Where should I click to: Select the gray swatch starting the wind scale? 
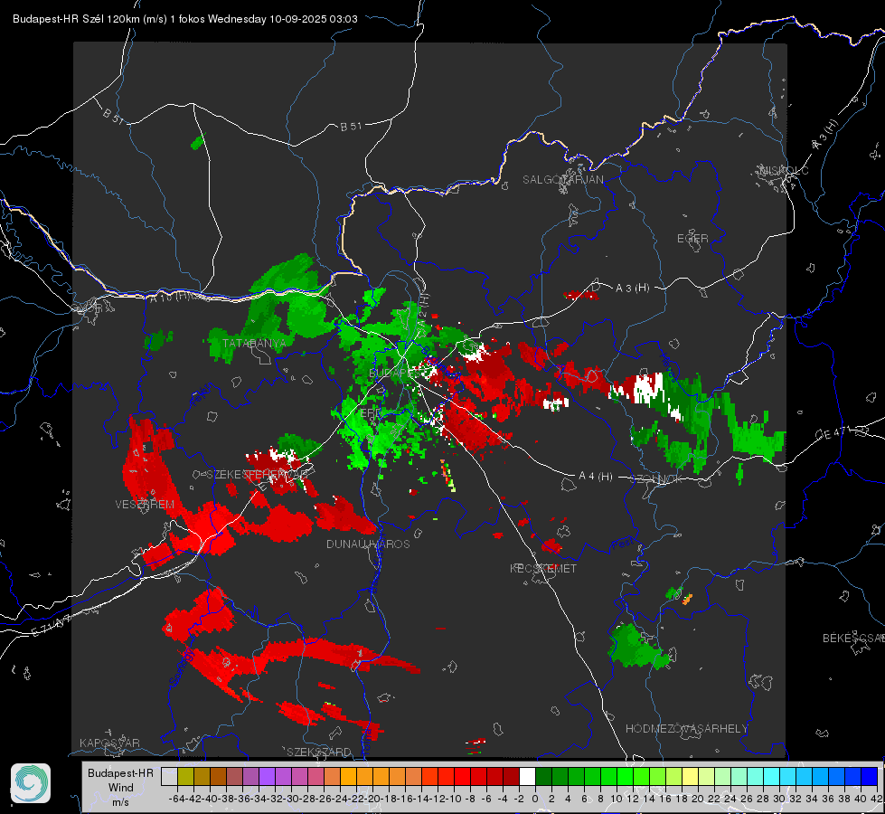click(x=169, y=776)
